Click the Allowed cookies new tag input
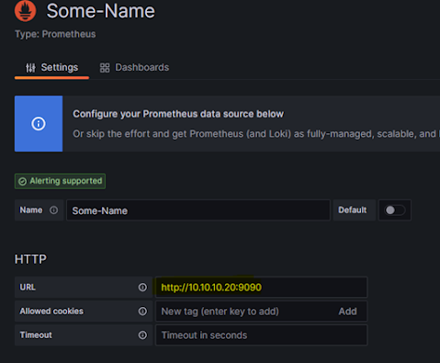 245,312
